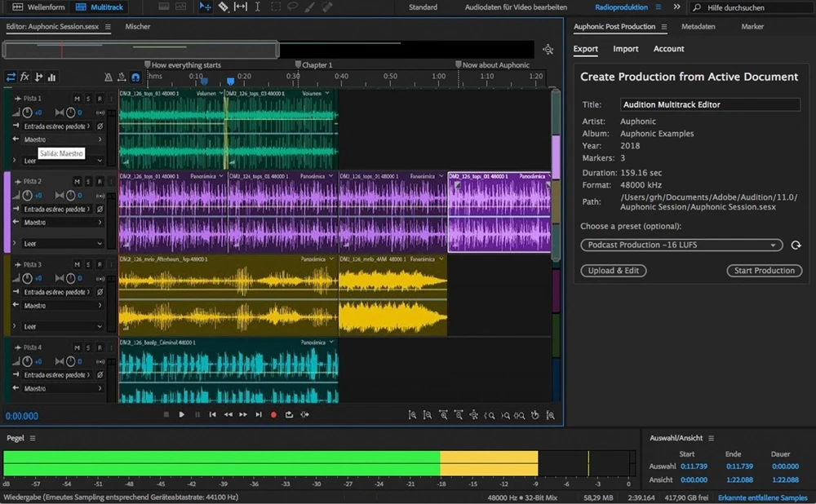This screenshot has width=816, height=504.
Task: Click the Start Production button
Action: [x=764, y=271]
